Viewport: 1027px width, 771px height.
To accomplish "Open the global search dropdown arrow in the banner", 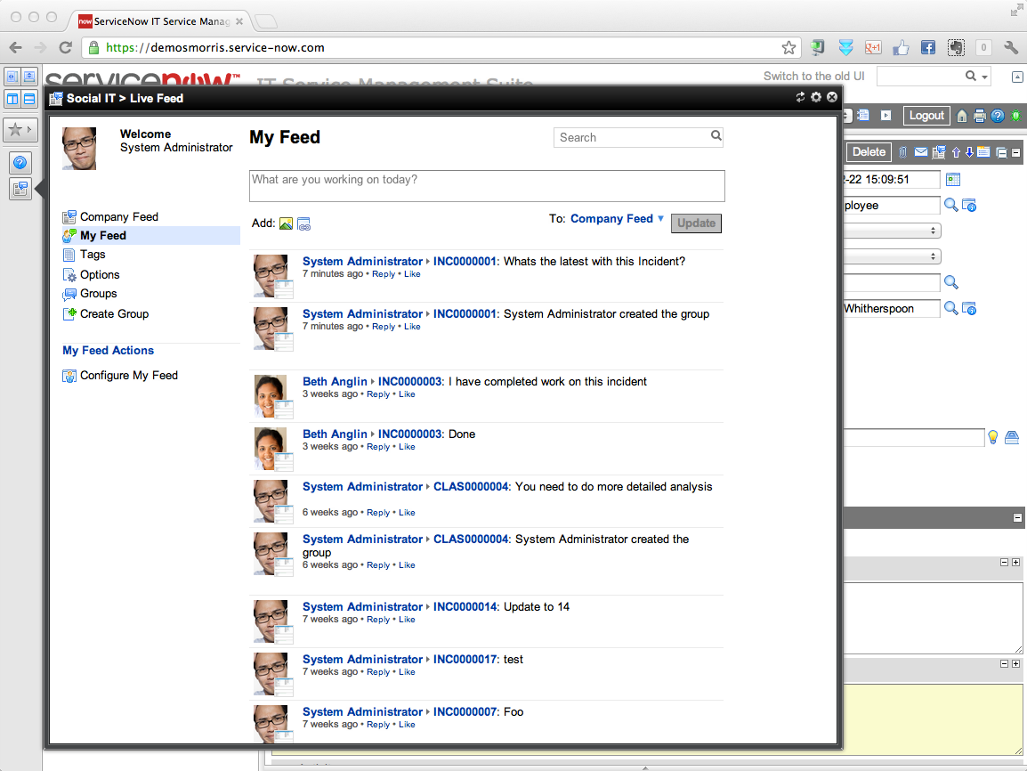I will tap(984, 77).
